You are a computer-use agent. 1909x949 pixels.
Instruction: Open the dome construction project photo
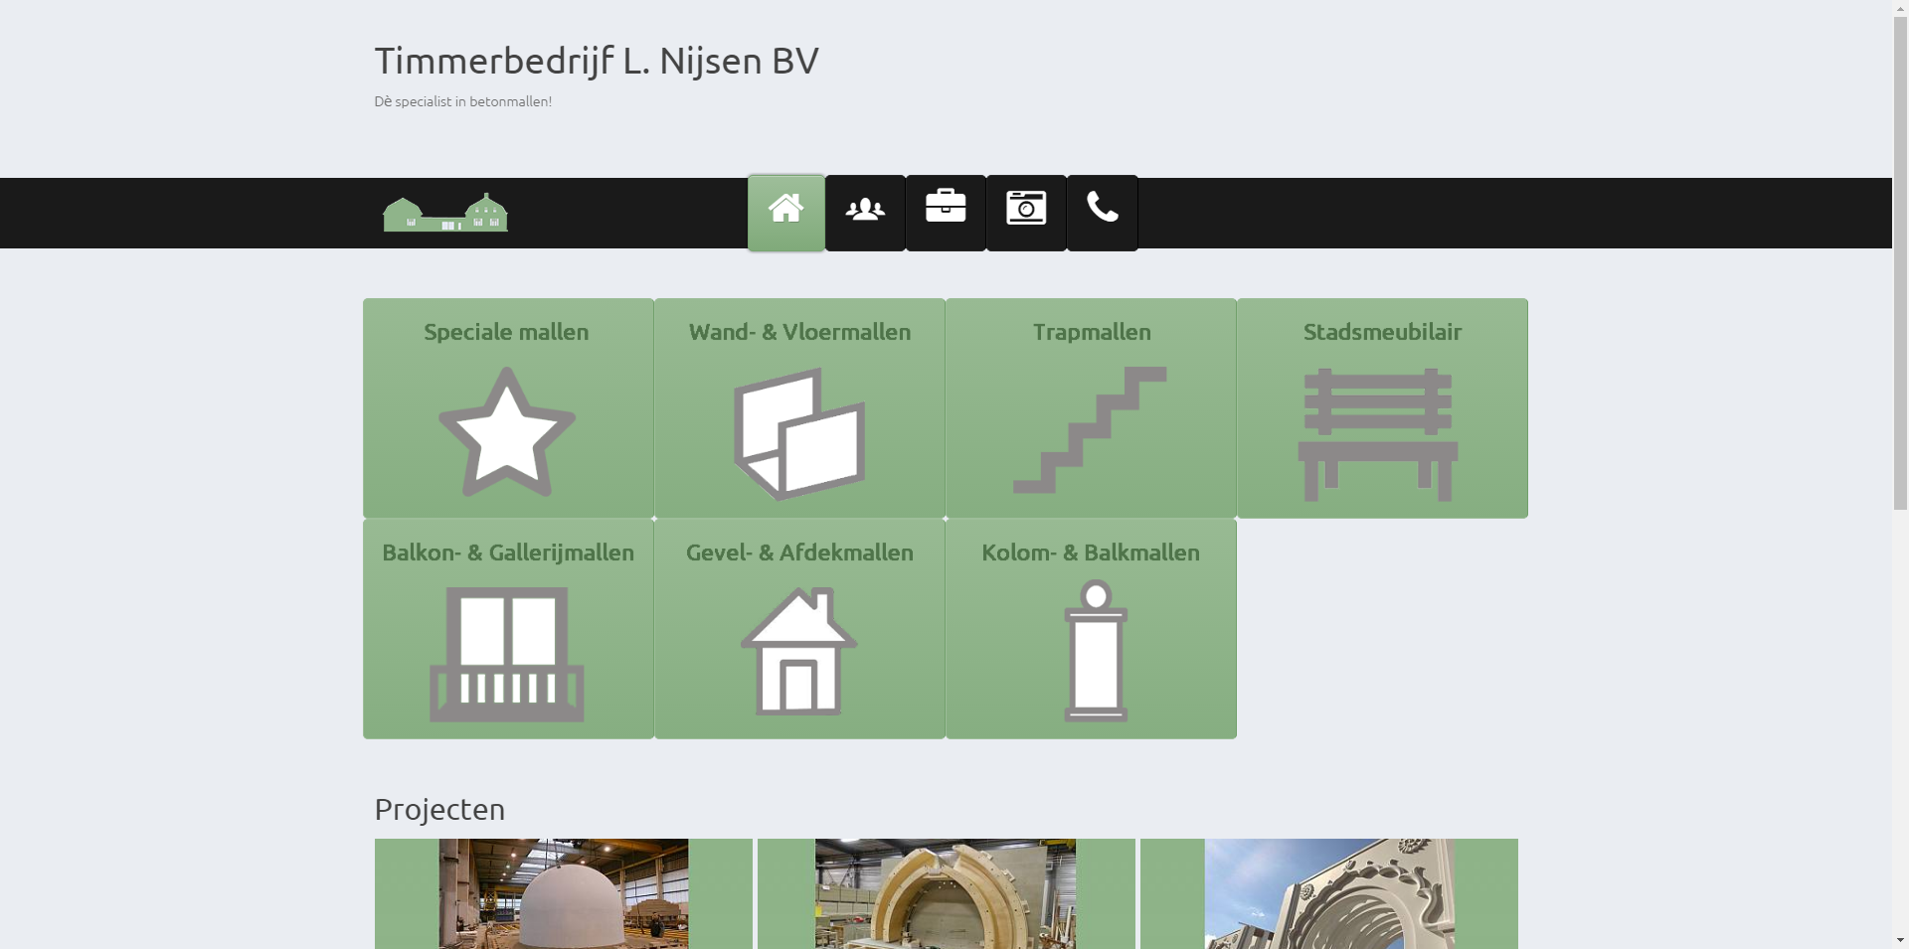[564, 893]
